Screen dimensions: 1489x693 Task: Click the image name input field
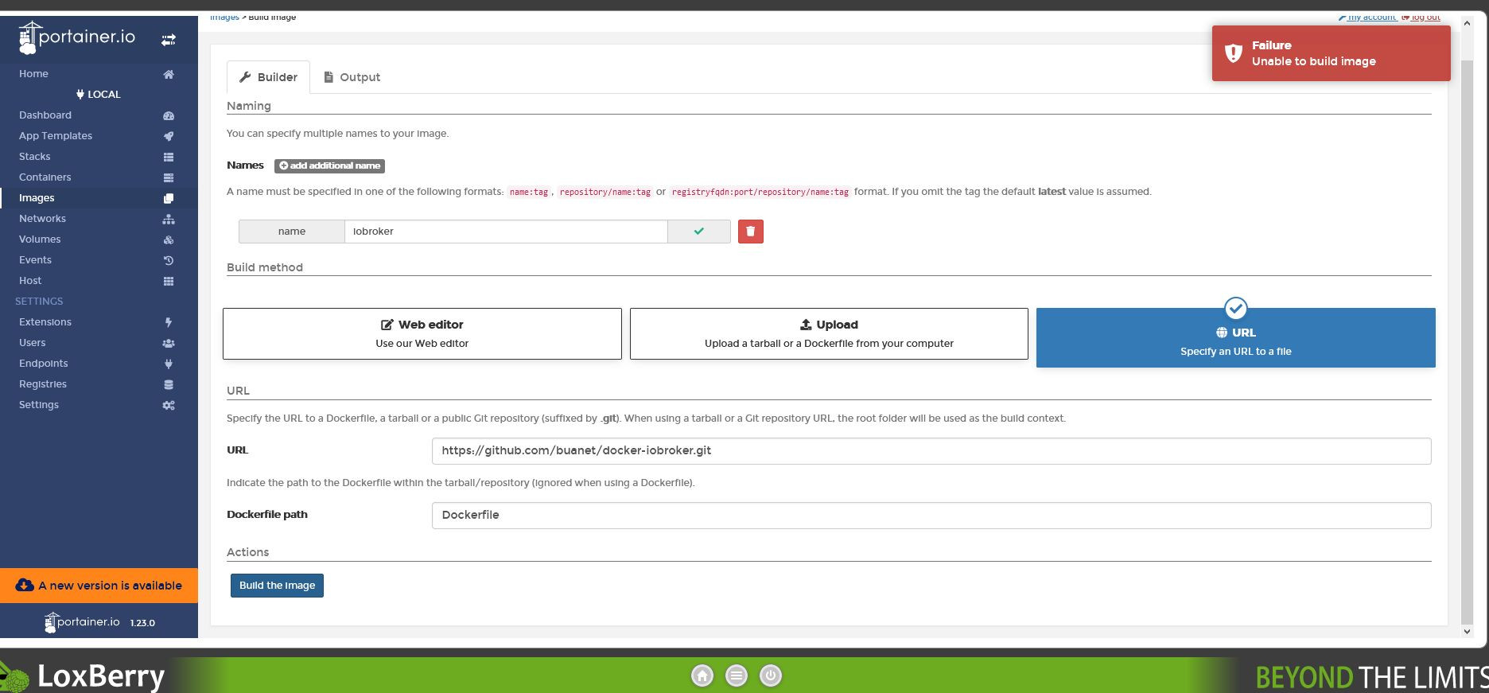click(x=506, y=232)
